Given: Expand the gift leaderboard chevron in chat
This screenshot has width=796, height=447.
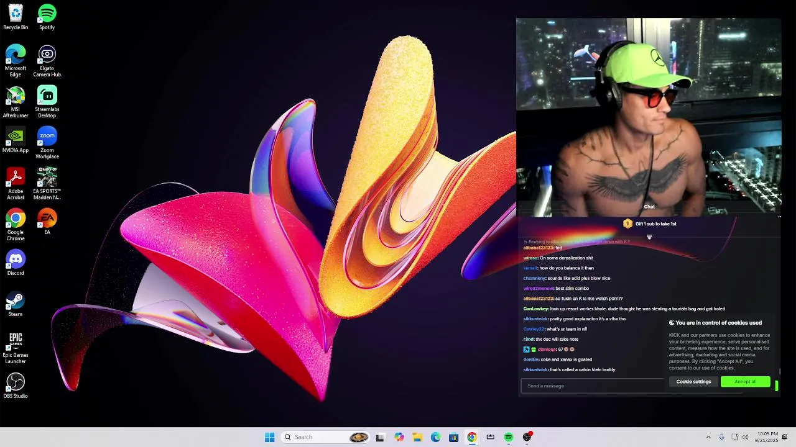Looking at the screenshot, I should tap(649, 237).
